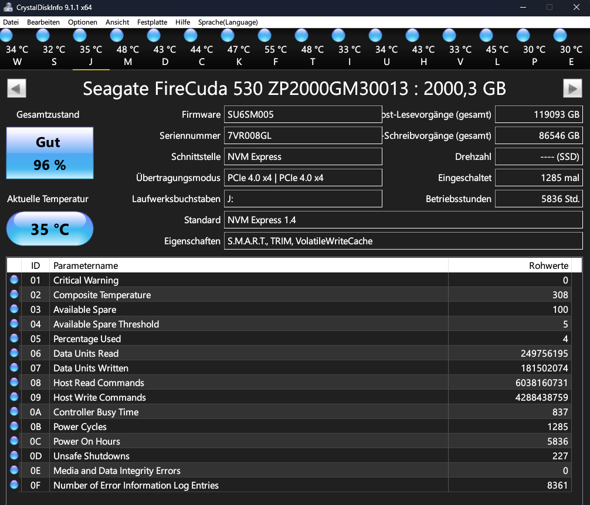The width and height of the screenshot is (590, 505).
Task: Click the total host writes value 86546 GB
Action: 539,135
